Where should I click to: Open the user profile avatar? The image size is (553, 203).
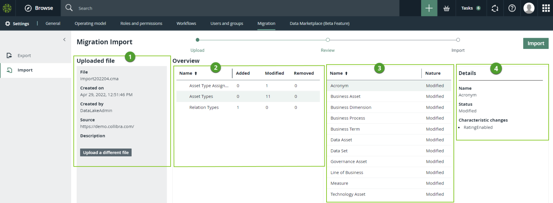(529, 8)
